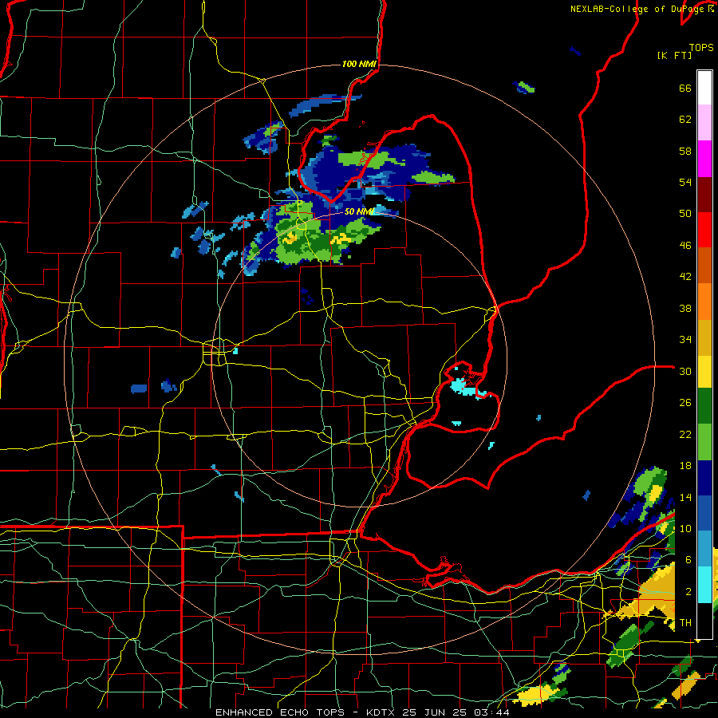Click the 'NEXLAB-College of DuPage' credit text
Screen dimensions: 718x718
coord(637,9)
